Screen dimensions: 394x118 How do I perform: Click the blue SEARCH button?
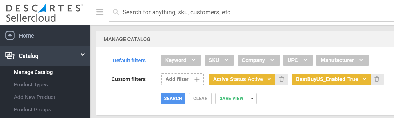tap(173, 98)
